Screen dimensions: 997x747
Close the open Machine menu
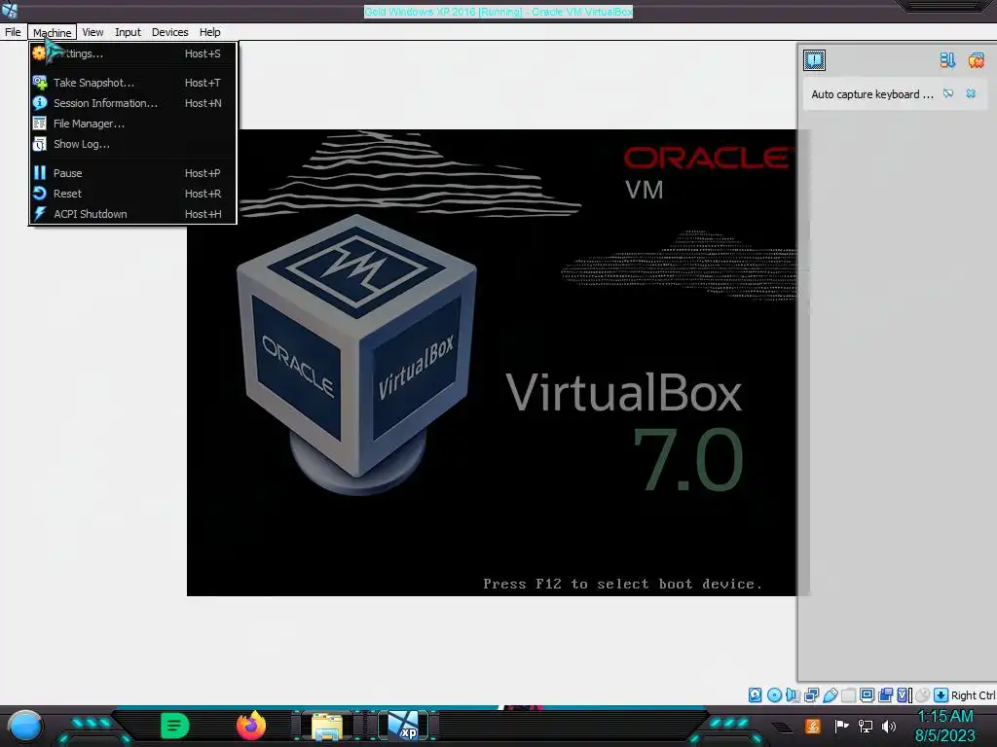pos(53,32)
